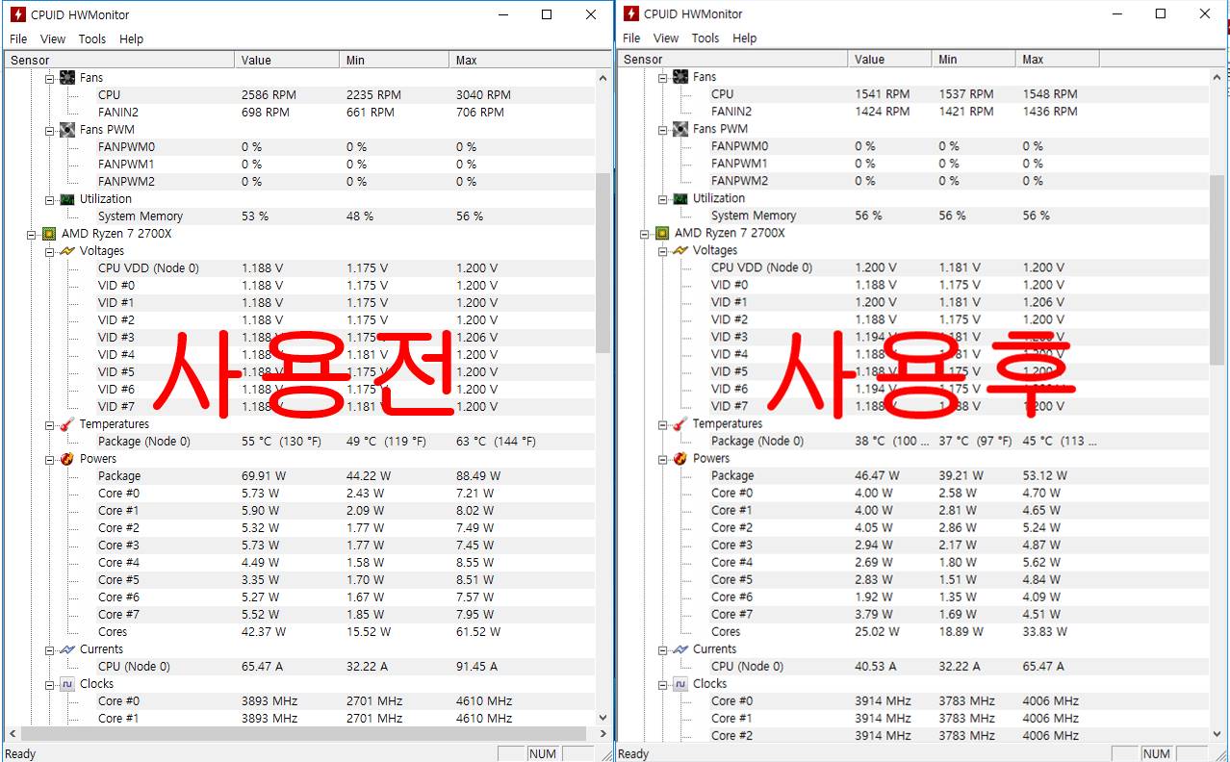Click the Voltages icon in right window
Image resolution: width=1230 pixels, height=762 pixels.
(x=680, y=250)
